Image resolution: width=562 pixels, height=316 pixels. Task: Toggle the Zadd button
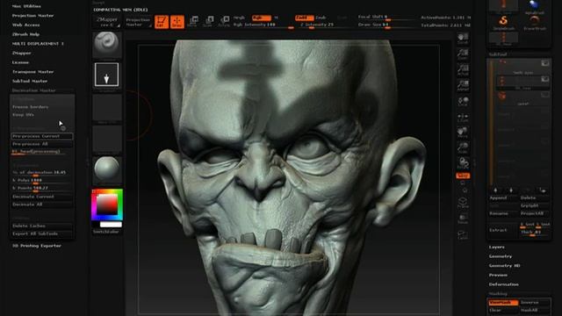point(305,18)
